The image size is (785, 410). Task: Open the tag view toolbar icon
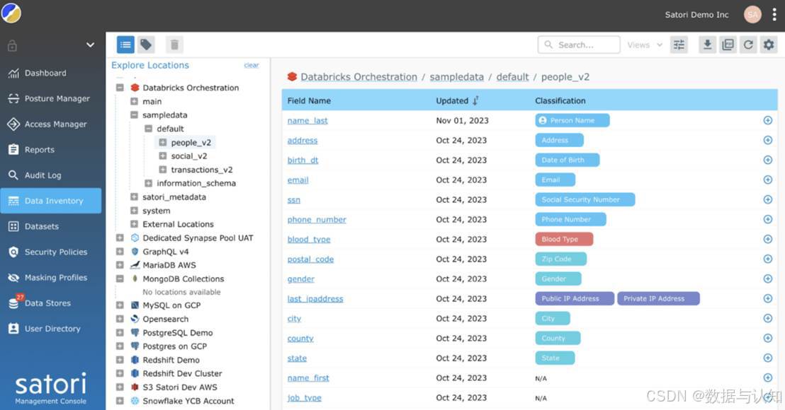click(146, 45)
